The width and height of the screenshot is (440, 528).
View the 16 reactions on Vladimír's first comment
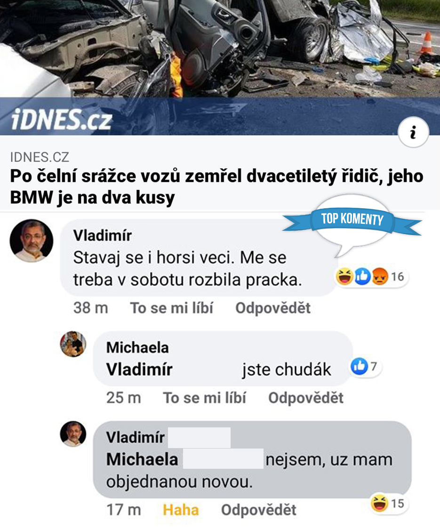point(371,276)
